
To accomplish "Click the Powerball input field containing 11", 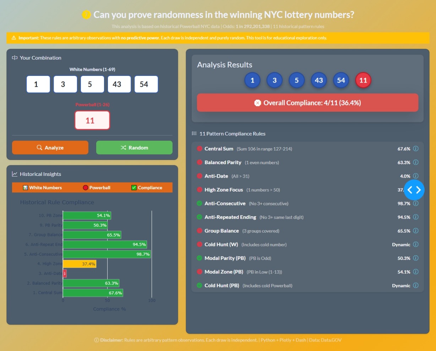I will 92,121.
